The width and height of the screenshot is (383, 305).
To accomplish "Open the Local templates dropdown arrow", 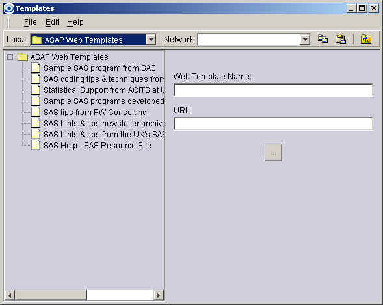I will pos(151,40).
